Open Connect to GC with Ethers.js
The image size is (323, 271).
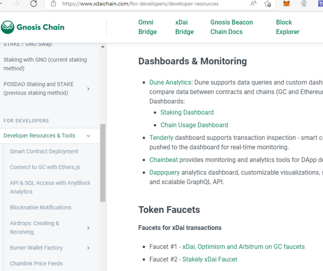coord(45,167)
